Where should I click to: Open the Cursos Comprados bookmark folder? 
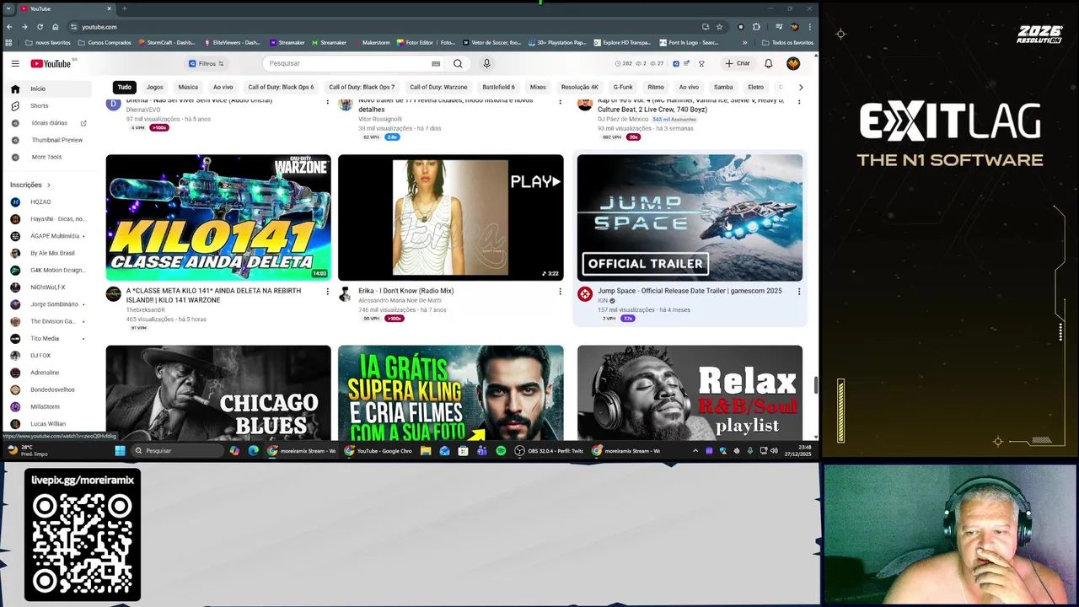point(105,42)
